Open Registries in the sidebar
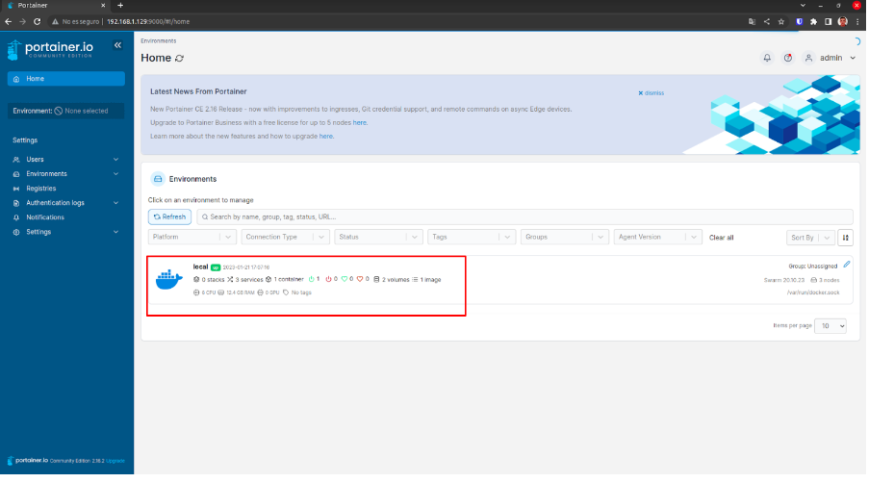 tap(41, 189)
